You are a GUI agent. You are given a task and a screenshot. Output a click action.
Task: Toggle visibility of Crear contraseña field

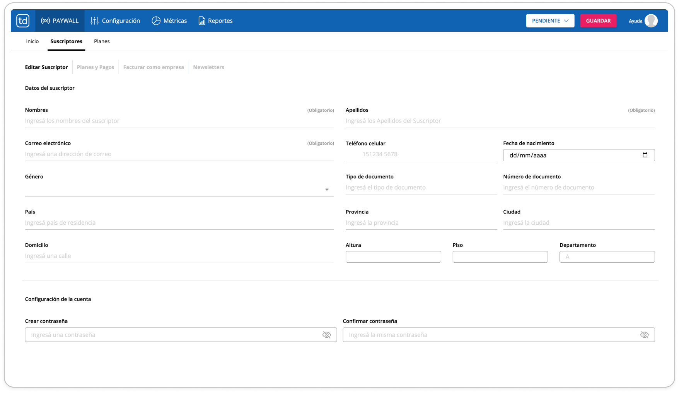(x=327, y=335)
